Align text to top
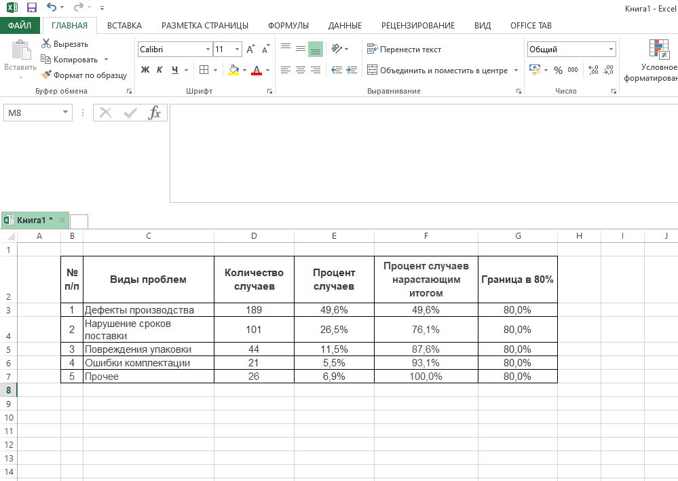The image size is (678, 481). click(x=286, y=48)
